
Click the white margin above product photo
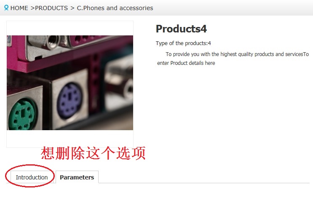(x=70, y=28)
